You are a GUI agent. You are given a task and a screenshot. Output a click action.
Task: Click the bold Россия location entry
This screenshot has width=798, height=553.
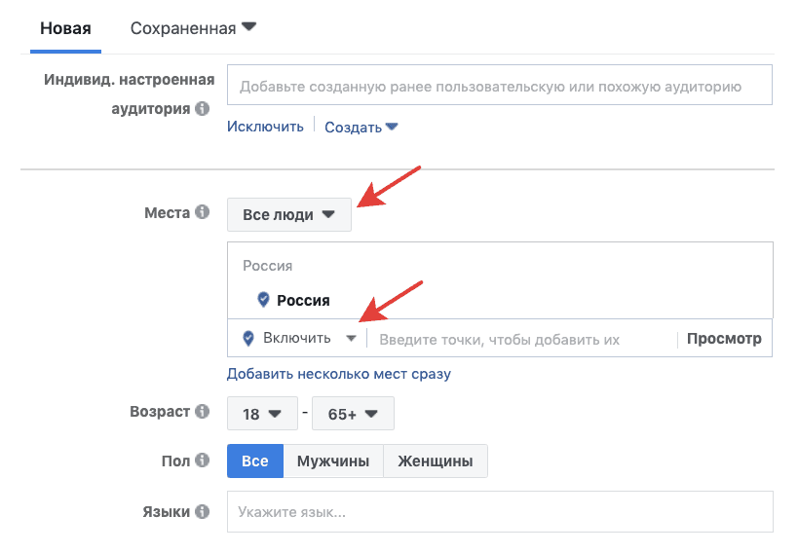(303, 300)
